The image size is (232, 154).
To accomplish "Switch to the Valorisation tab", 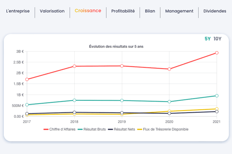I will tap(52, 11).
